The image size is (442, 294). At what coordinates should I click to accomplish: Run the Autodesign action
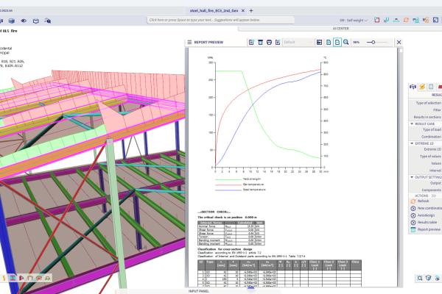(426, 215)
